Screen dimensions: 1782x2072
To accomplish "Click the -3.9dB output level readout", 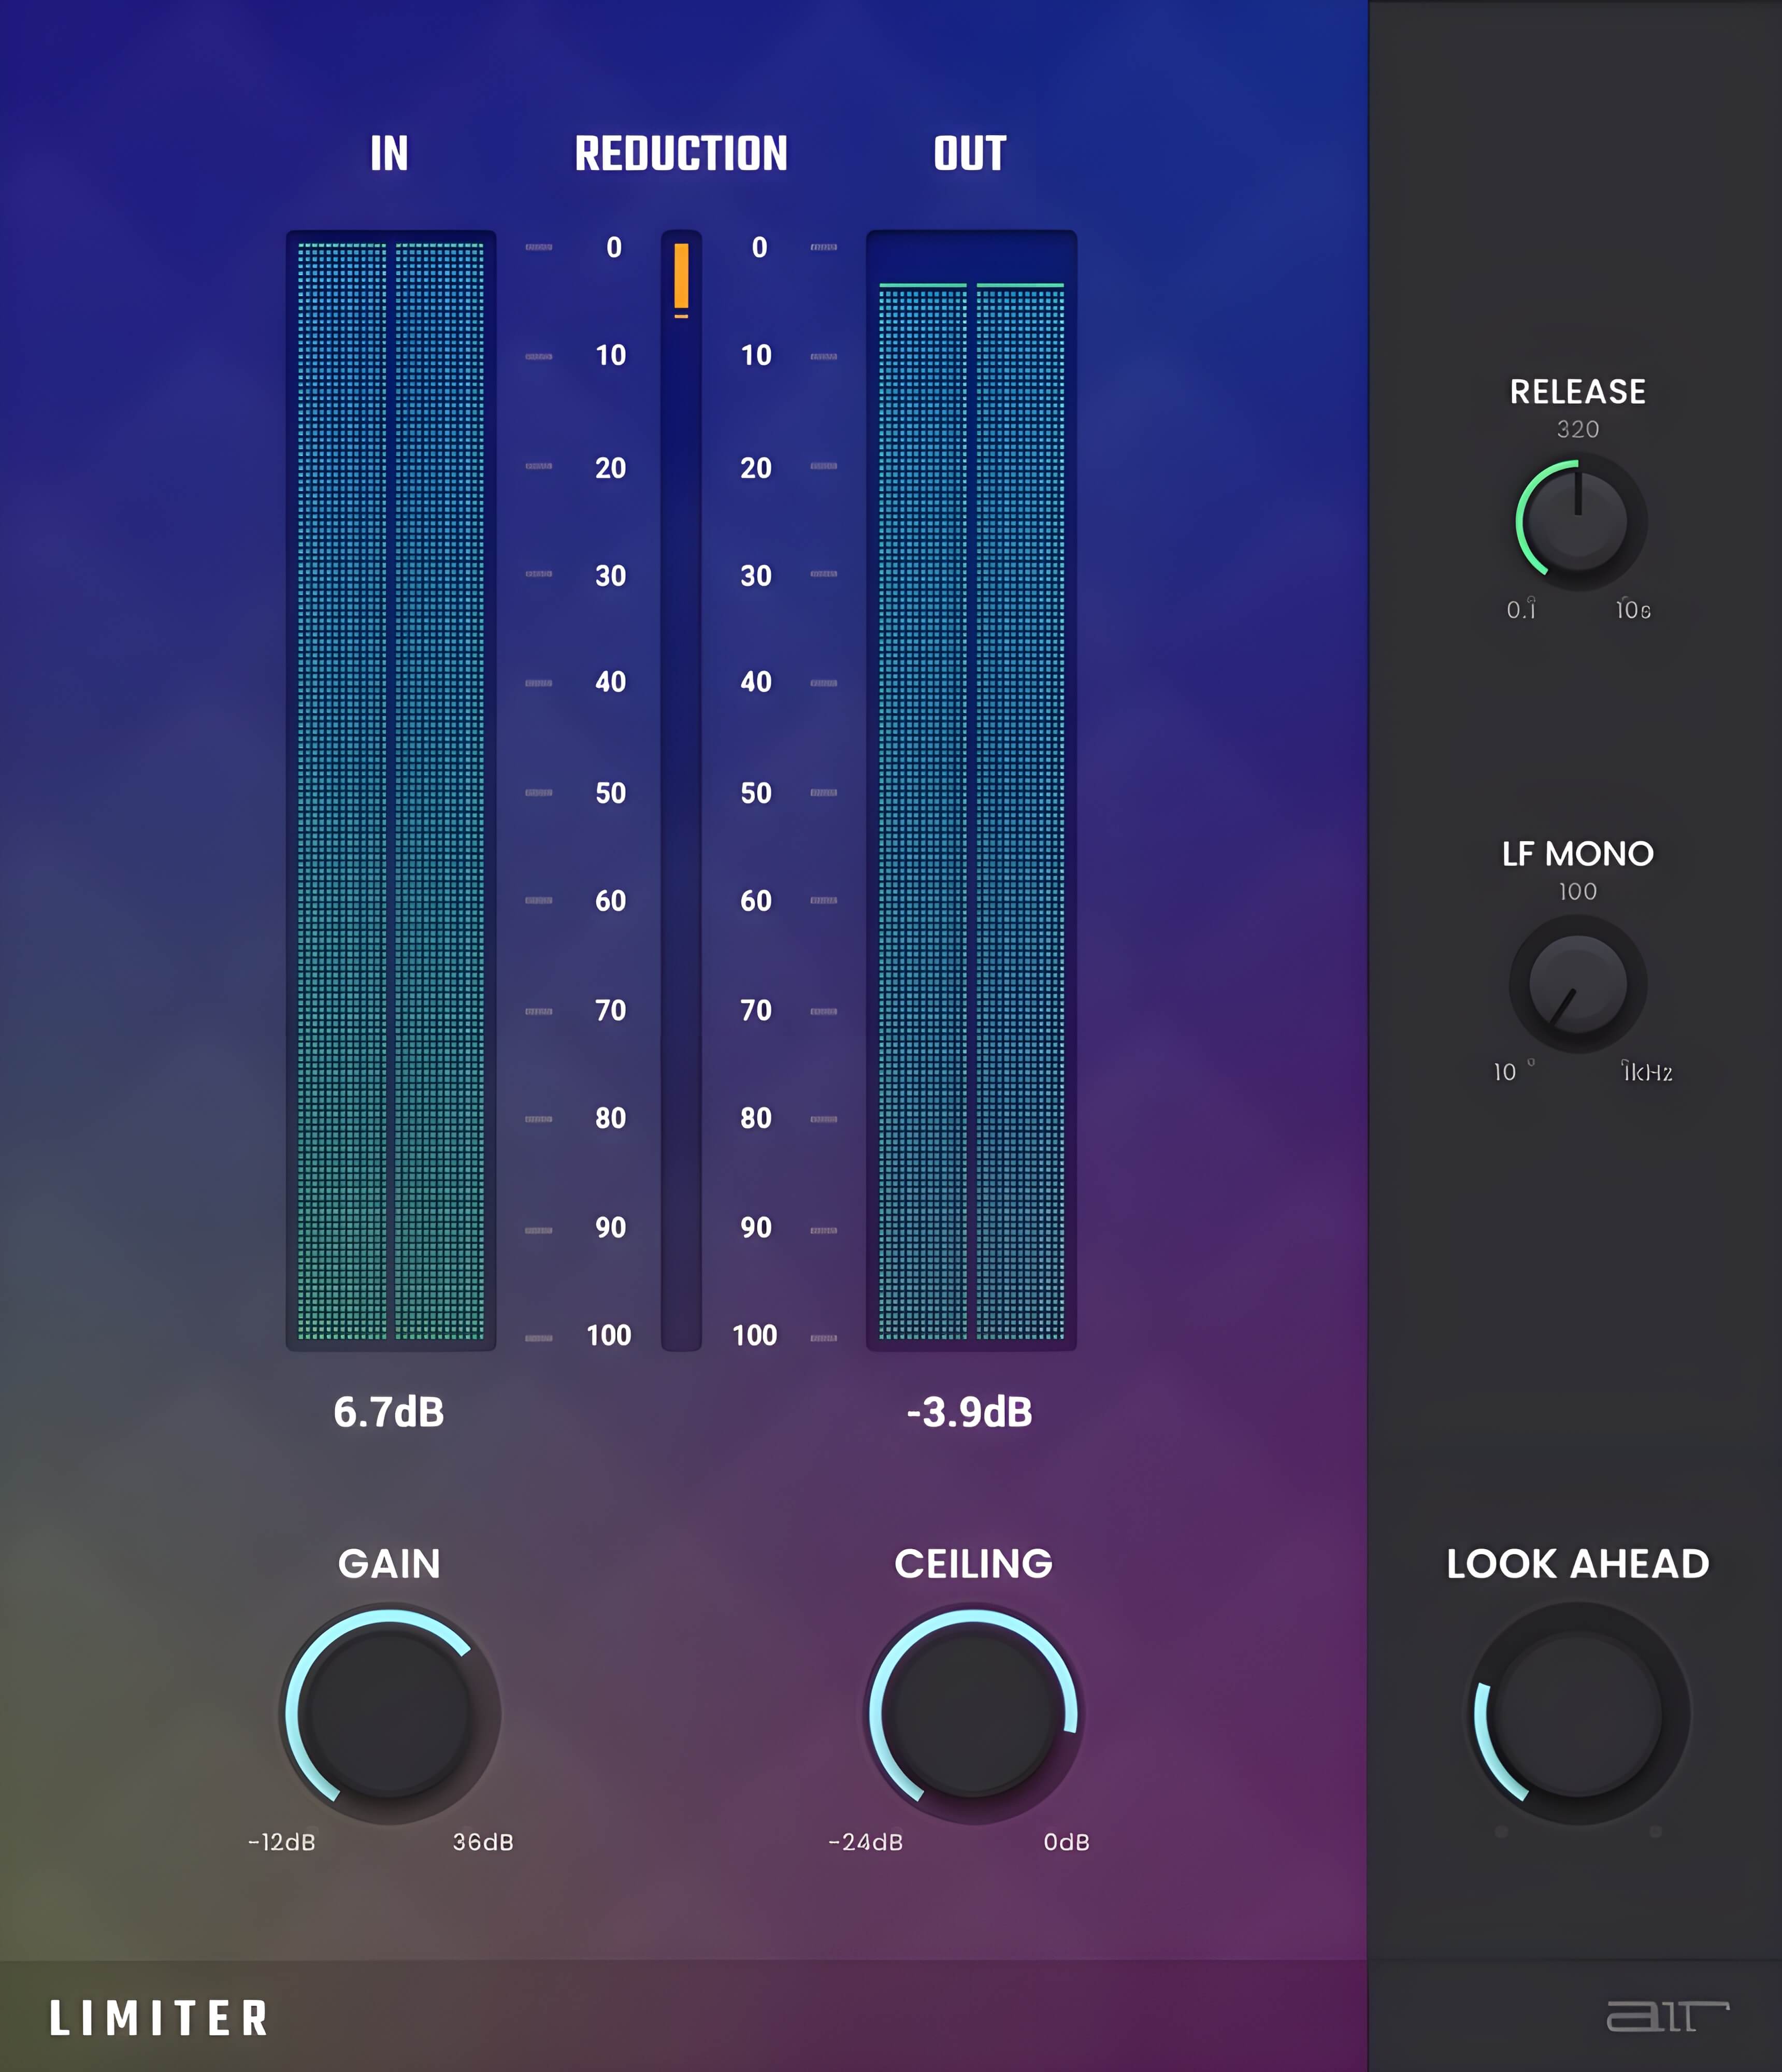I will click(x=969, y=1412).
